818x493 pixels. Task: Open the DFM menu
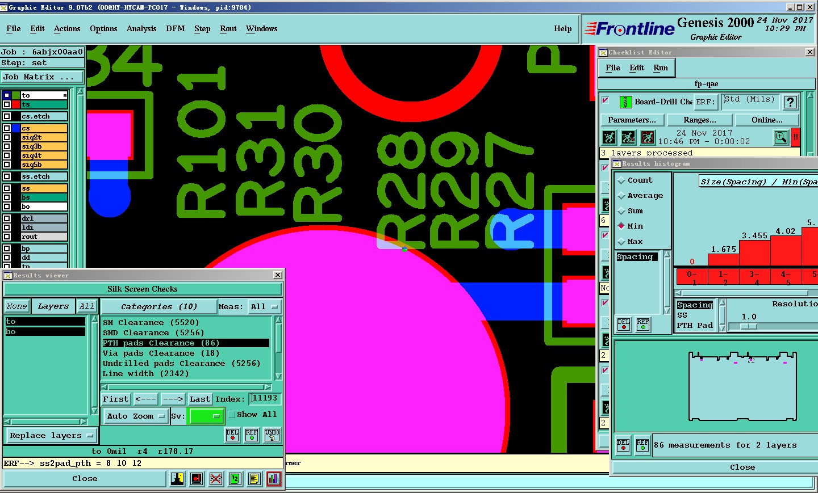[x=176, y=29]
